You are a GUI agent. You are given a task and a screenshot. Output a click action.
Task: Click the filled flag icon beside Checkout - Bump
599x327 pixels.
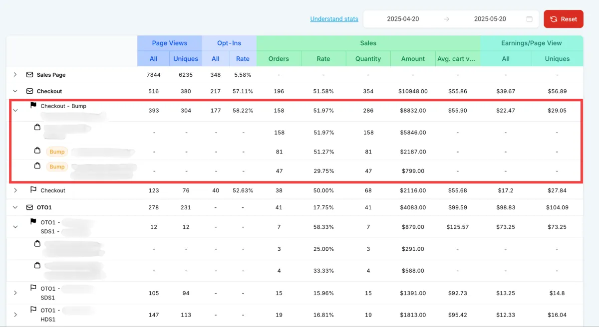tap(33, 106)
